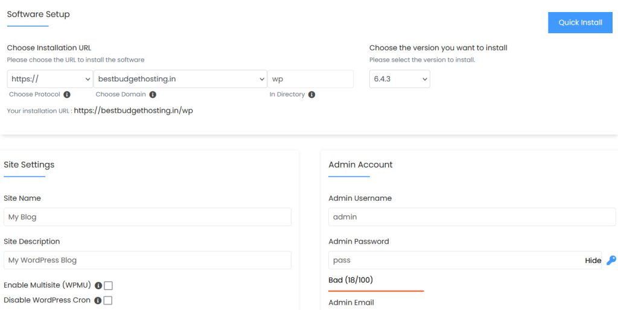Screen dimensions: 618x310
Task: Open the https:// protocol dropdown
Action: 49,79
